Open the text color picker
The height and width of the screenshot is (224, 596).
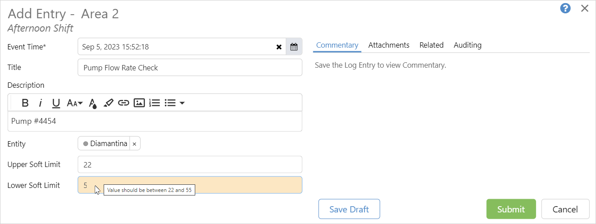[92, 103]
